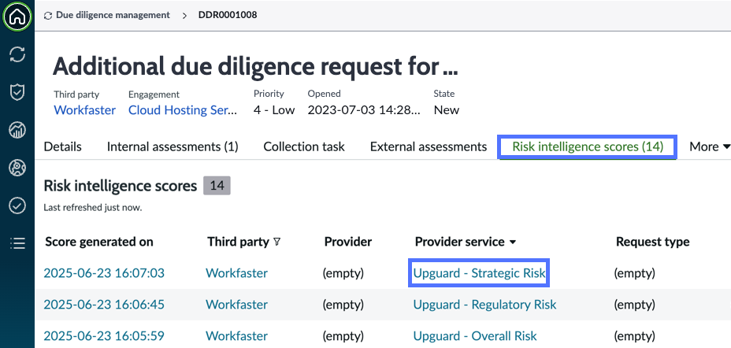Open score dated 2025-06-23 16:05:59
The image size is (731, 348).
click(x=104, y=336)
